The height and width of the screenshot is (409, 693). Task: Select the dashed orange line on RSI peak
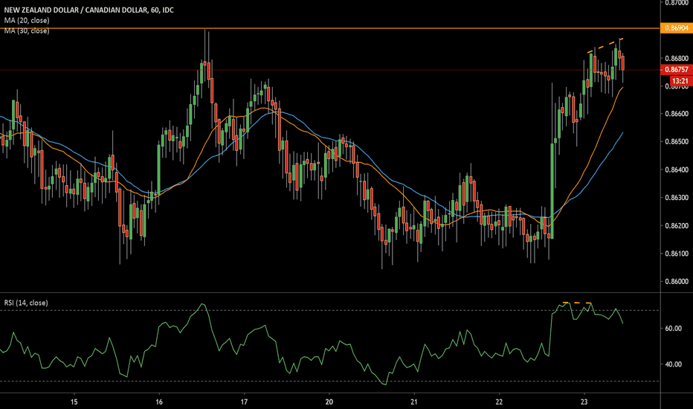[576, 303]
